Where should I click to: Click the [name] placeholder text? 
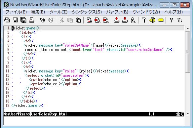click(x=99, y=45)
